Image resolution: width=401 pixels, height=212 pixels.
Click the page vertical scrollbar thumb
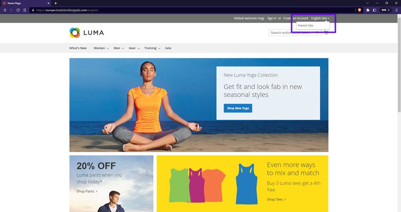(x=399, y=64)
